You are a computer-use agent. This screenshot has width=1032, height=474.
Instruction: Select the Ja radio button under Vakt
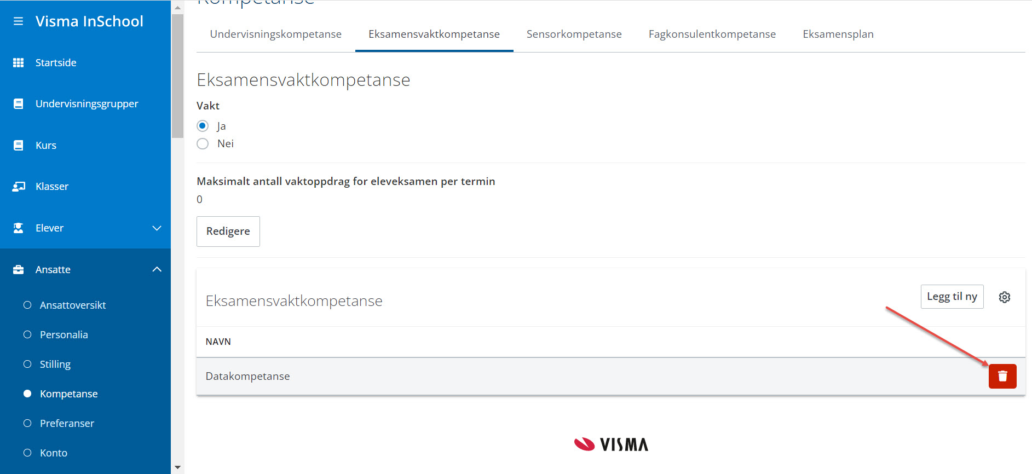point(203,126)
